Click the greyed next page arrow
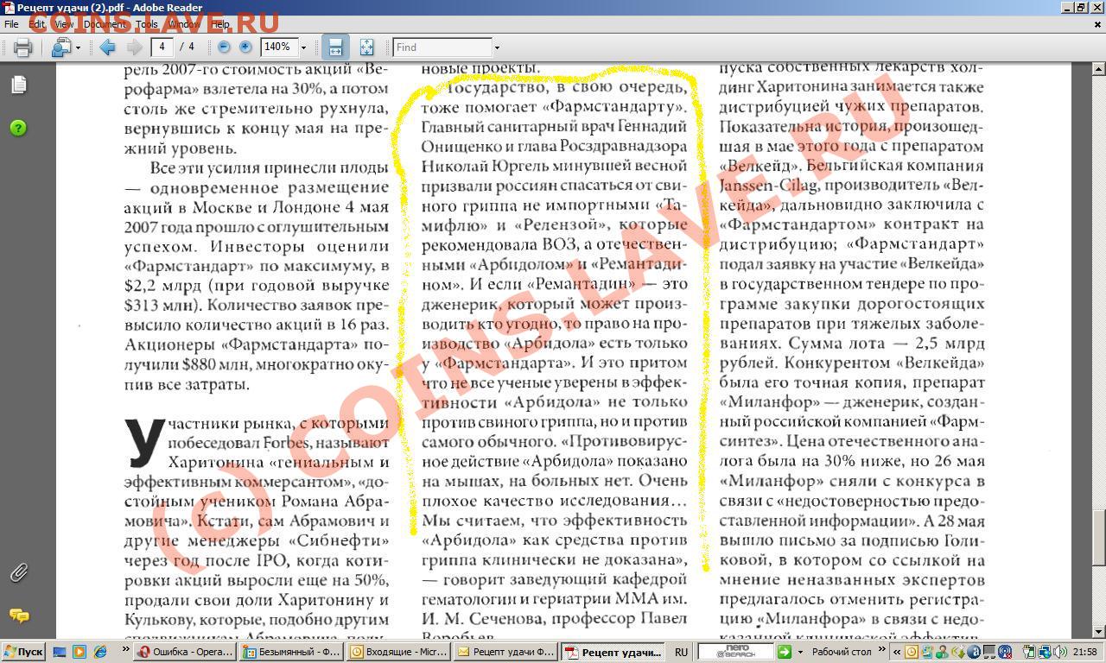The image size is (1106, 663). point(134,47)
